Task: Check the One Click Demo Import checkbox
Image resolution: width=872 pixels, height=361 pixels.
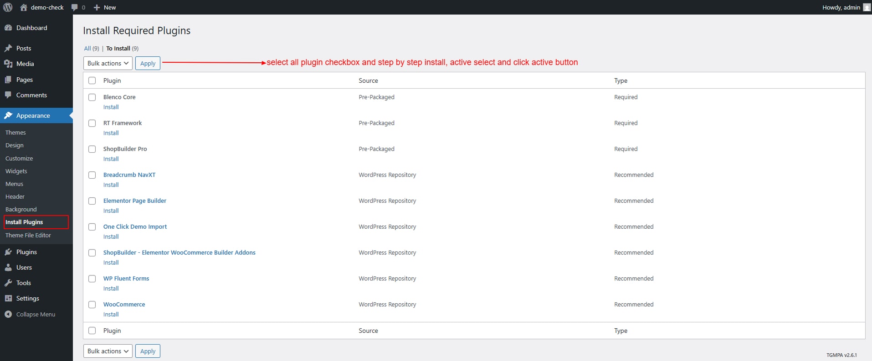Action: coord(92,227)
